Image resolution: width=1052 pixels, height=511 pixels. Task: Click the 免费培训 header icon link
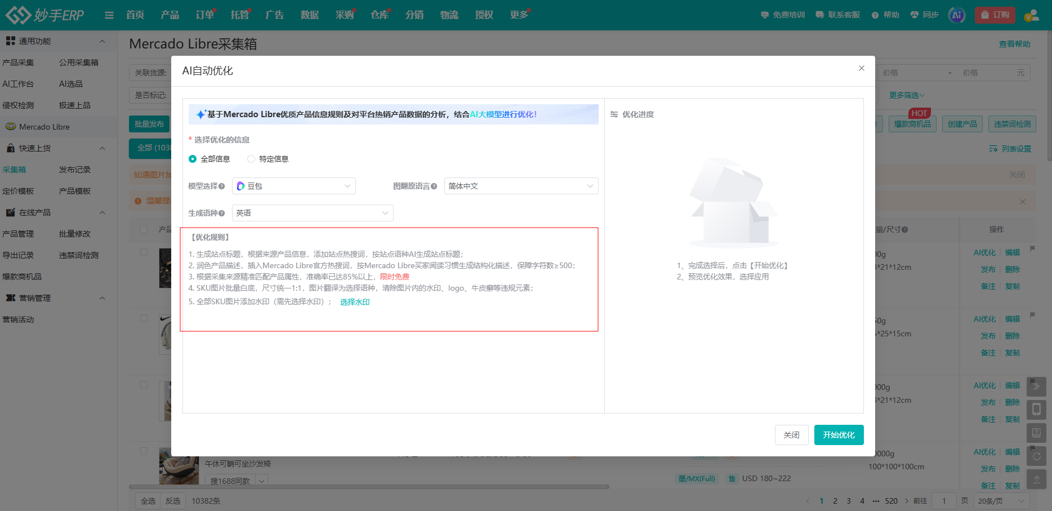coord(783,15)
